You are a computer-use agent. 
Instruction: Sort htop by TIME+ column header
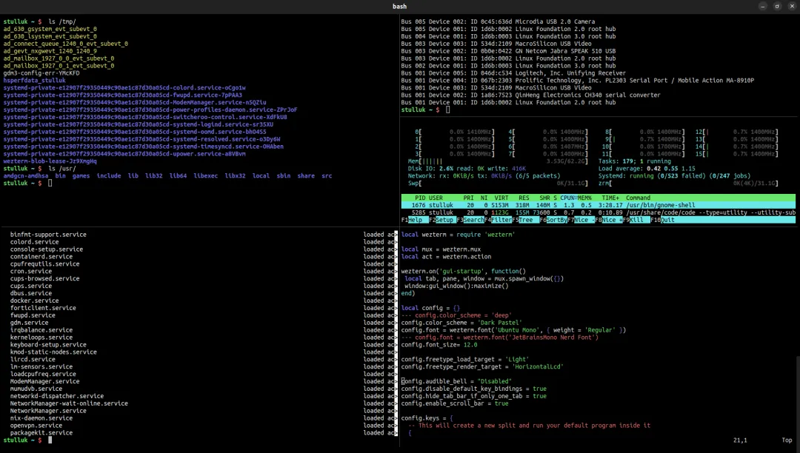(x=610, y=198)
